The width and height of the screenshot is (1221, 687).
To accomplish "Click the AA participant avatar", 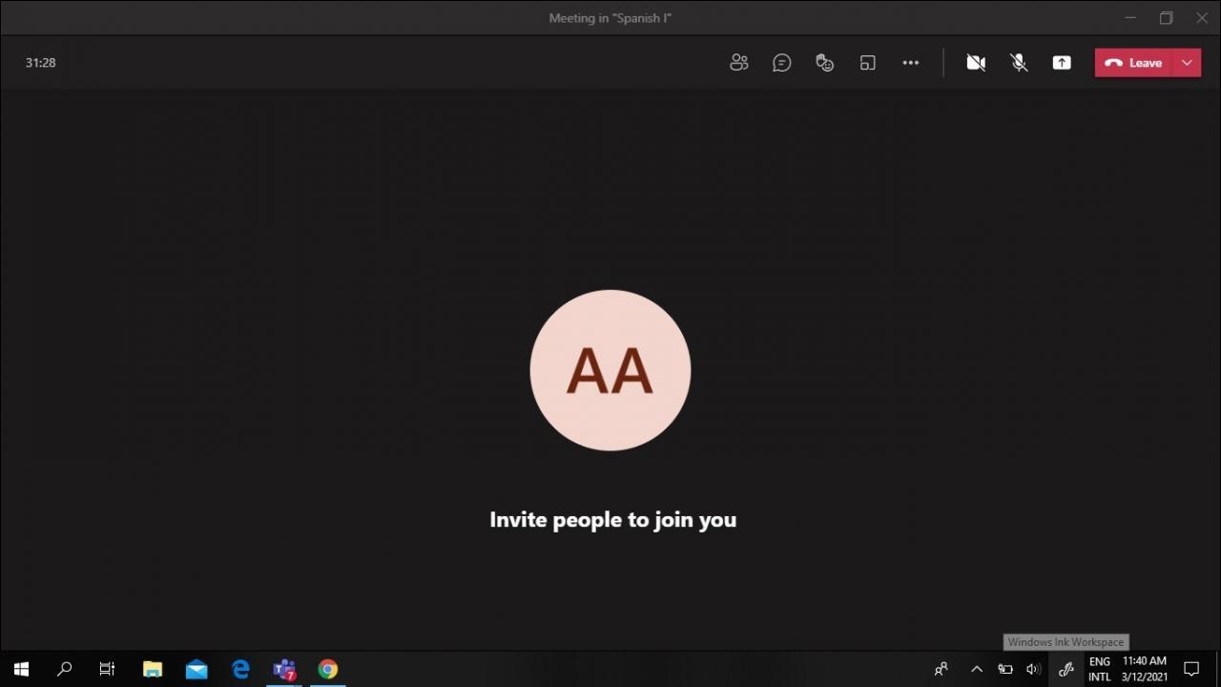I will (610, 370).
